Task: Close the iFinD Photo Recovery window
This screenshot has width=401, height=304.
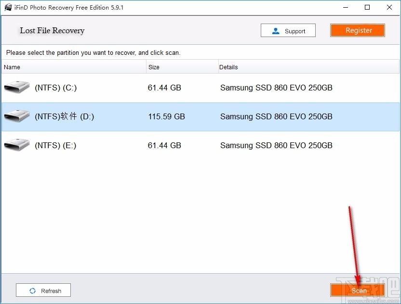Action: (x=389, y=7)
